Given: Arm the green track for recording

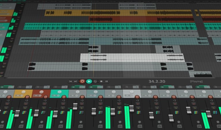Looking at the screenshot, I should pyautogui.click(x=64, y=97).
